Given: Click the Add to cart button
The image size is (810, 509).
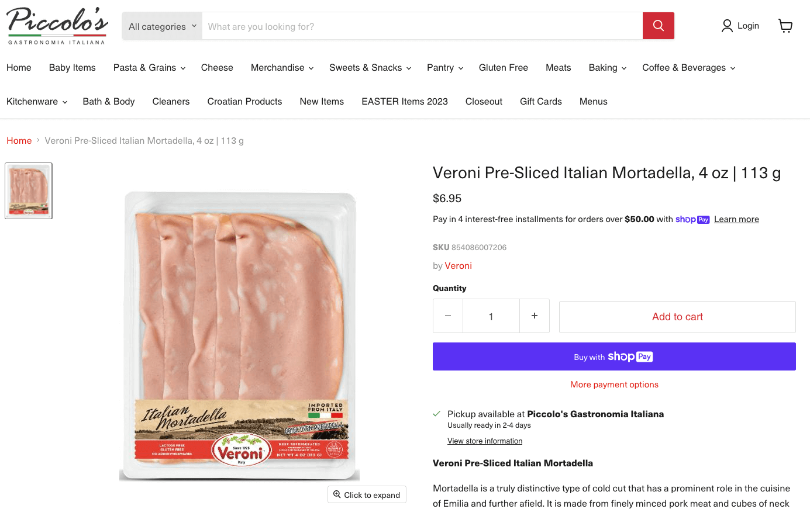Looking at the screenshot, I should tap(677, 316).
